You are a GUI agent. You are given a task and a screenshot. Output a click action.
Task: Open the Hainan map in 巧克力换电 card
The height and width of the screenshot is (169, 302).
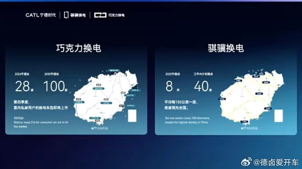coord(106,97)
